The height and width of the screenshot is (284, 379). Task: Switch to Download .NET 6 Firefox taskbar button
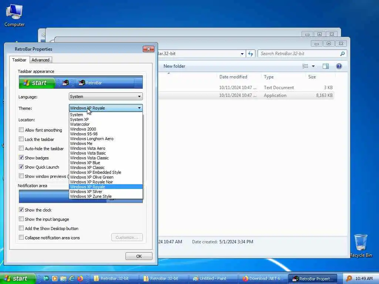click(263, 279)
